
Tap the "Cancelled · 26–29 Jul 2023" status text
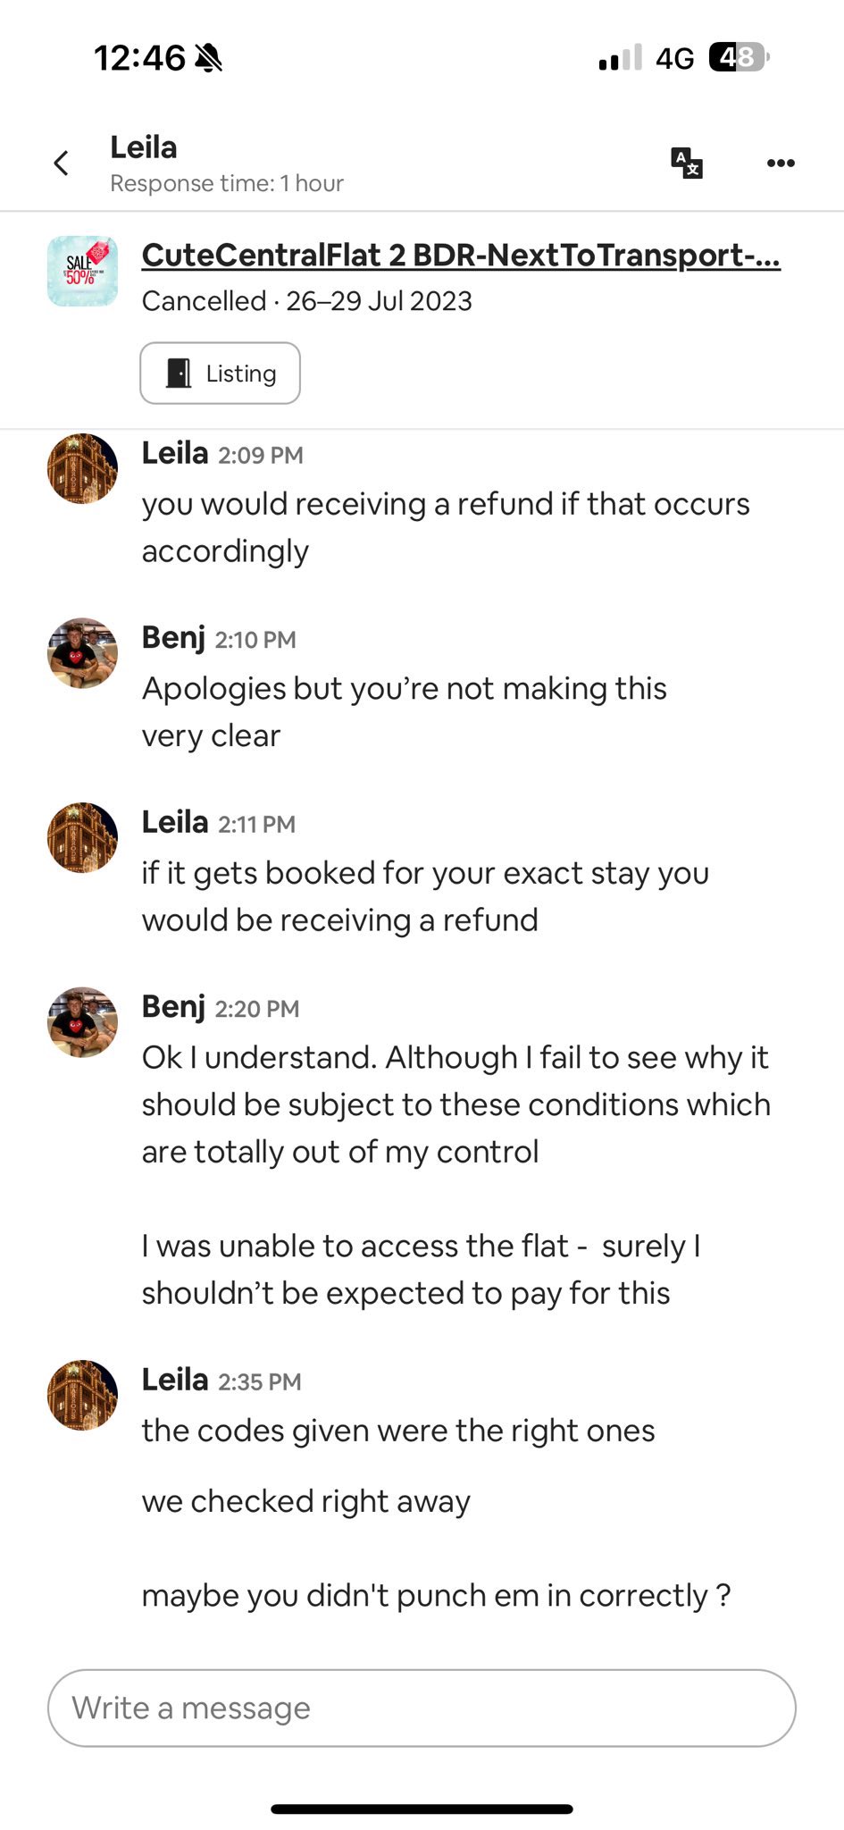[306, 301]
